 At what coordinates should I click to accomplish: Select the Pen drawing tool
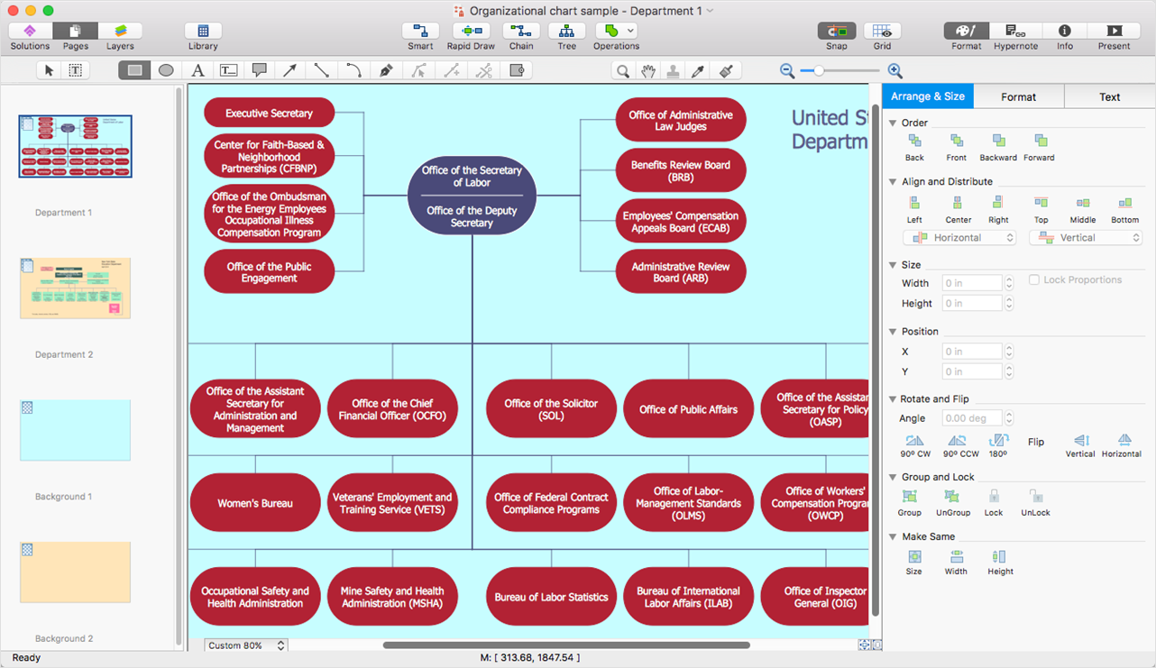pos(386,70)
